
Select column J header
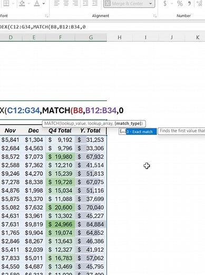tap(171, 38)
